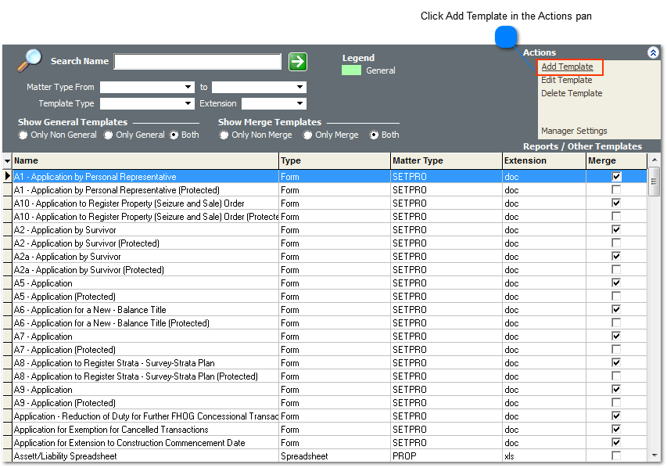Uncheck Merge for A10 Register Property row

pos(616,203)
